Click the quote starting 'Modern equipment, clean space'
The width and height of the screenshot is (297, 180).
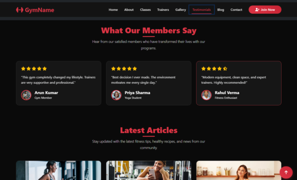click(234, 80)
